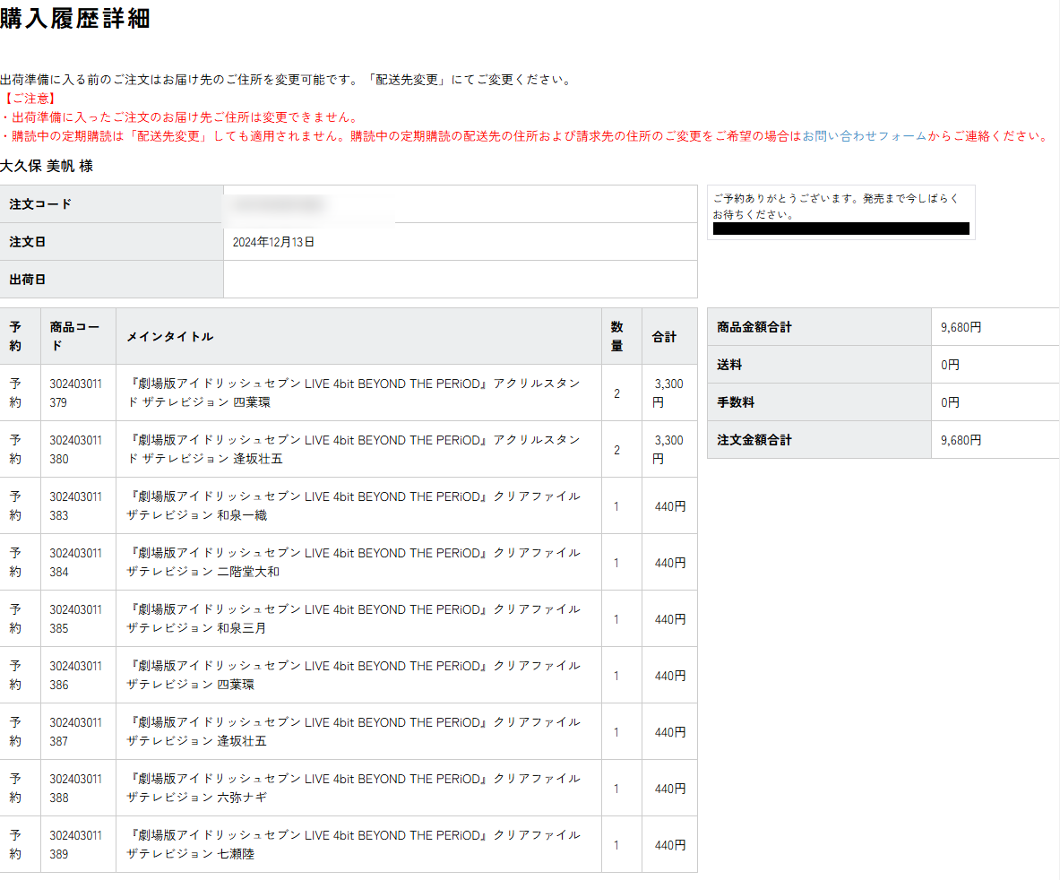Click the クリアファイル 和泉三月 item title
This screenshot has height=880, width=1060.
(x=354, y=619)
